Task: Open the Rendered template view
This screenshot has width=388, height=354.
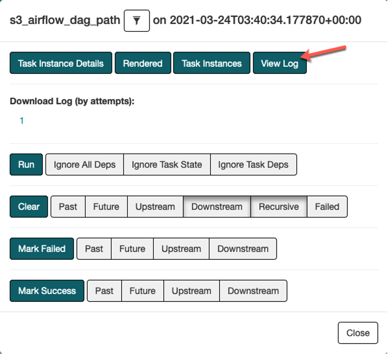Action: click(x=143, y=63)
